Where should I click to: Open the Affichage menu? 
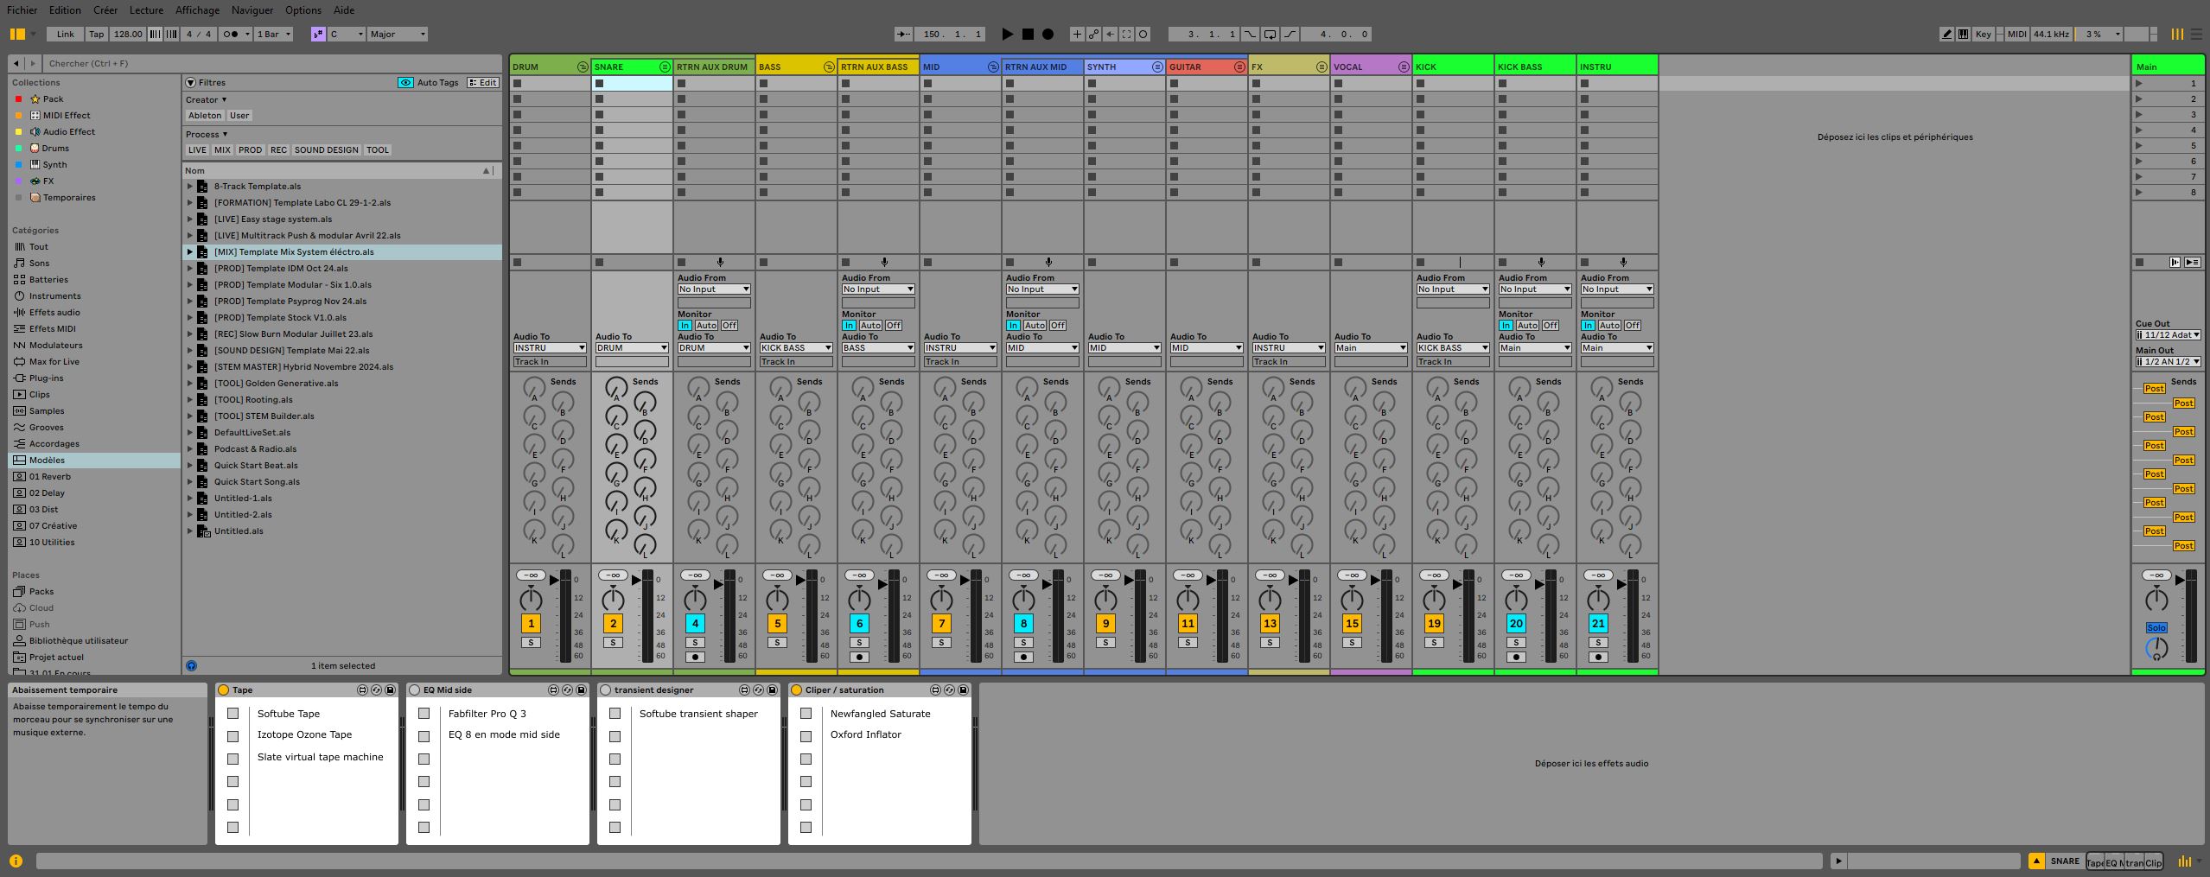click(x=197, y=10)
